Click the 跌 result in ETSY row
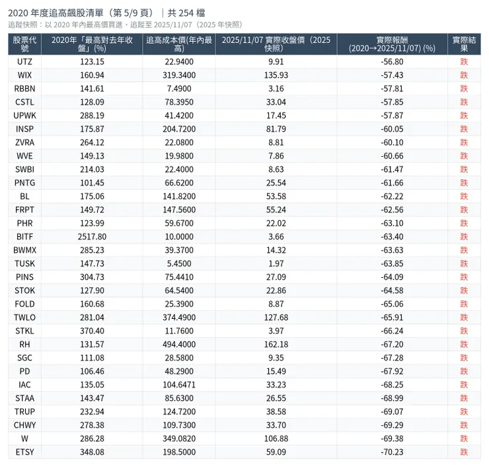 (x=464, y=452)
